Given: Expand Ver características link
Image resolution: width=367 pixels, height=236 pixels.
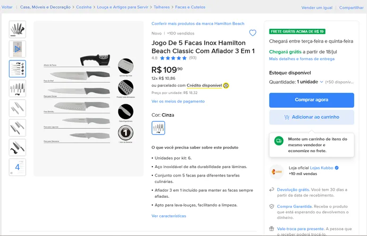Looking at the screenshot, I should (x=169, y=216).
